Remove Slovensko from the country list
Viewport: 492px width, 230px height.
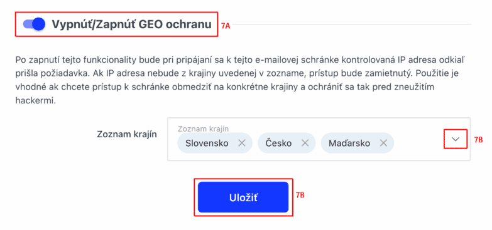241,144
